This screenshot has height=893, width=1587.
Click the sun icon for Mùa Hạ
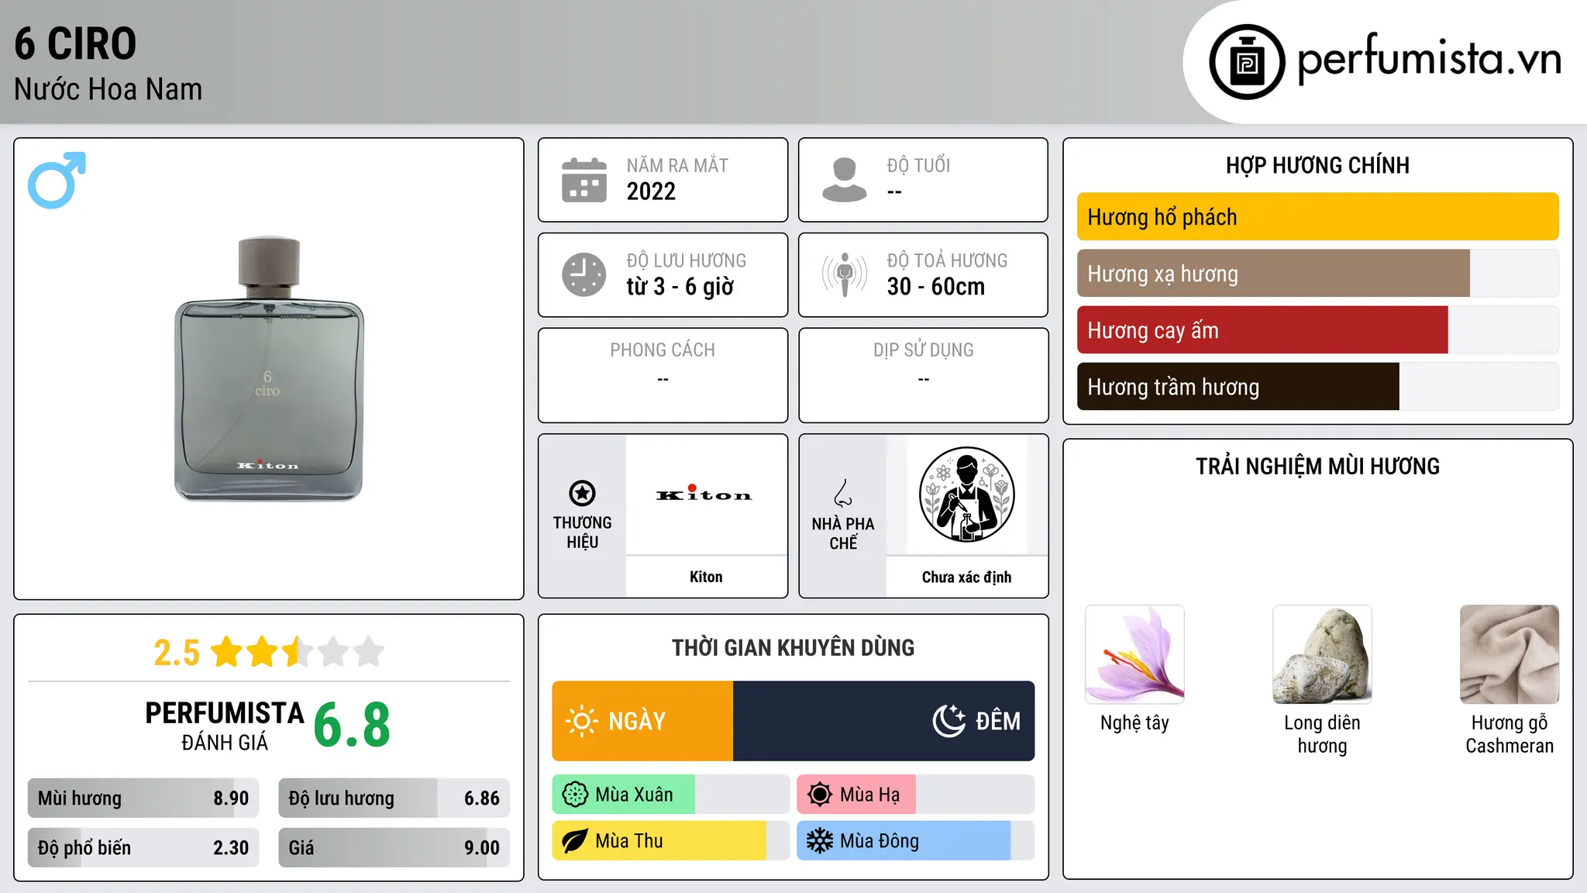[820, 795]
